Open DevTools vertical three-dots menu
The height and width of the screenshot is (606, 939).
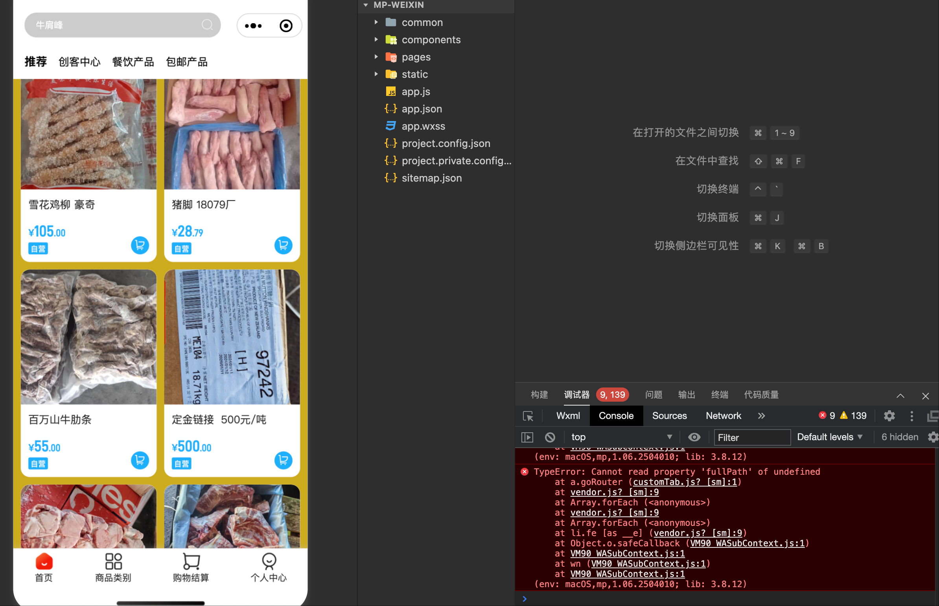tap(911, 416)
